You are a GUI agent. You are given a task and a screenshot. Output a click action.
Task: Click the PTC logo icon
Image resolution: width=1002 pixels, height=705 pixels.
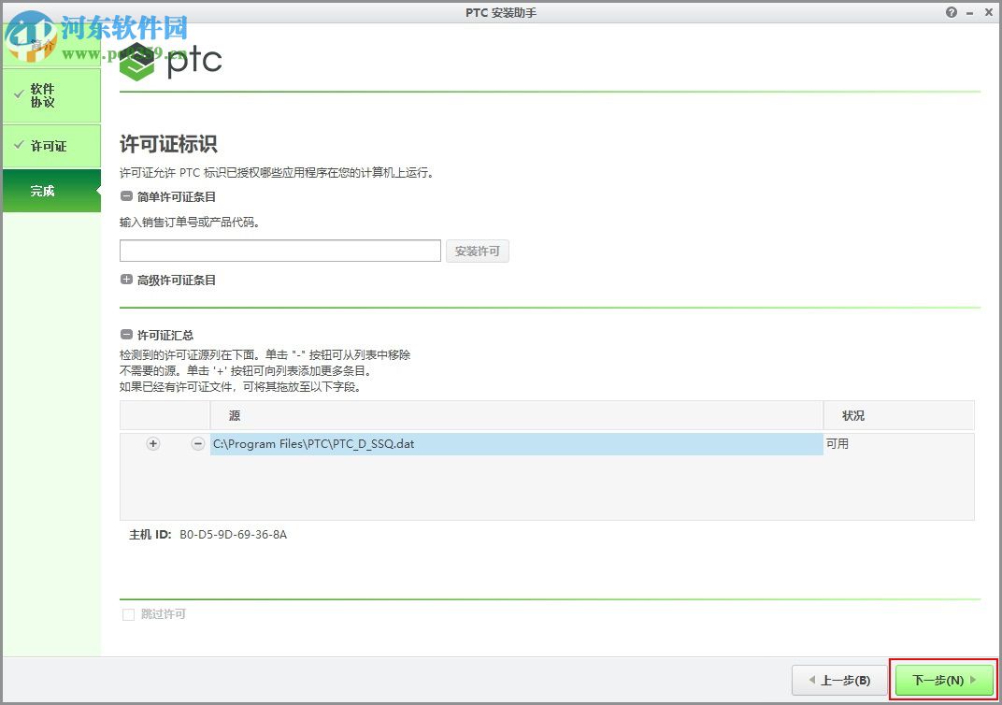(138, 59)
